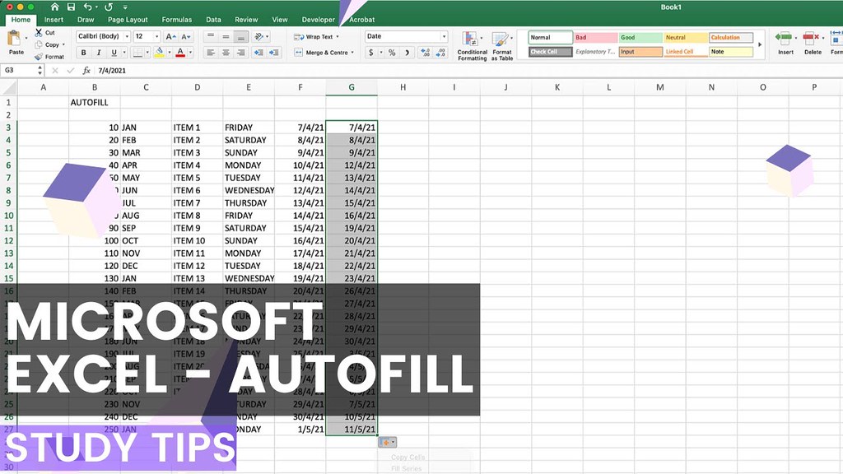Decrease the font size
This screenshot has height=474, width=843.
186,36
